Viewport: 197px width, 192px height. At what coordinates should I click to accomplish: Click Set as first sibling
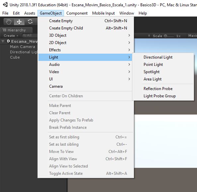click(85, 137)
